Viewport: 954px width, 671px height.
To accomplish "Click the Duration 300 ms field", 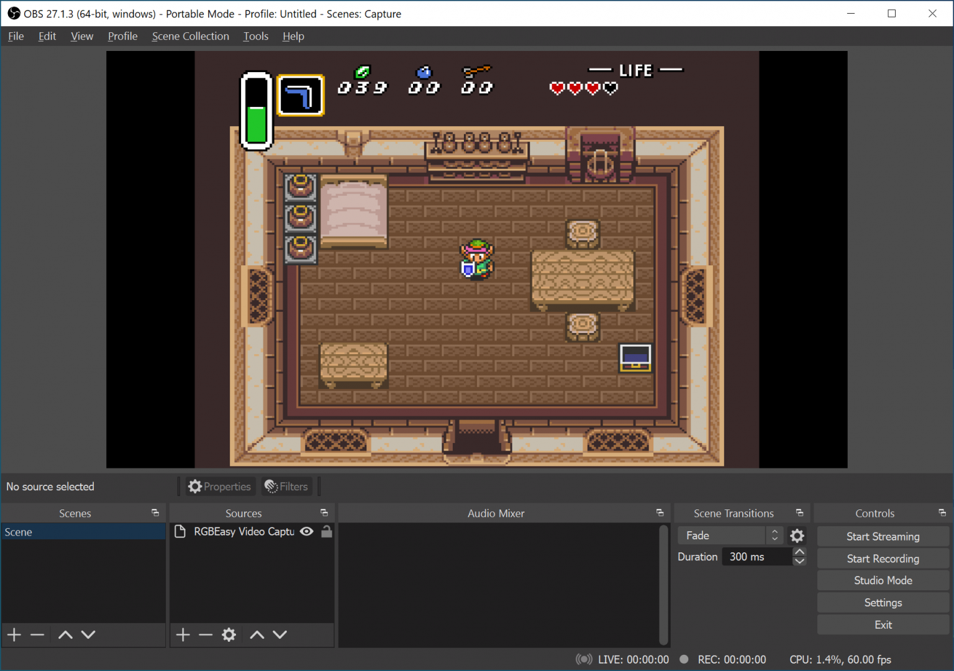I will [x=757, y=557].
